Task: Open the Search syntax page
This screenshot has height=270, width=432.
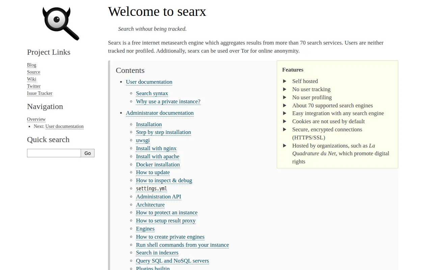Action: (x=152, y=93)
